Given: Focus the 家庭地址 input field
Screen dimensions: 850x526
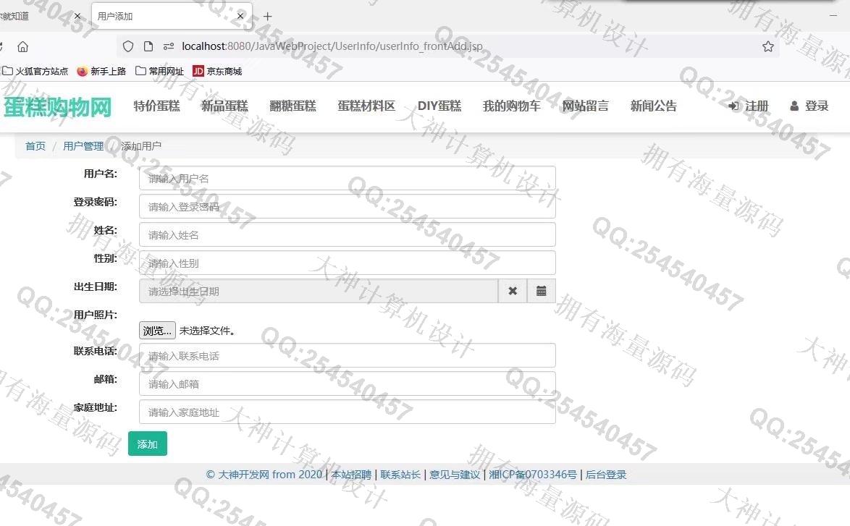Looking at the screenshot, I should tap(347, 412).
